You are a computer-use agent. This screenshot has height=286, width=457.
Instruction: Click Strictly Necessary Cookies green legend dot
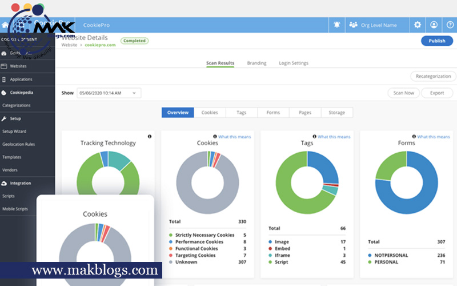tap(171, 235)
